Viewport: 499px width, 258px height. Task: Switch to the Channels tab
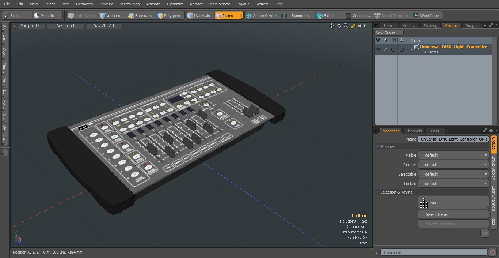(414, 131)
